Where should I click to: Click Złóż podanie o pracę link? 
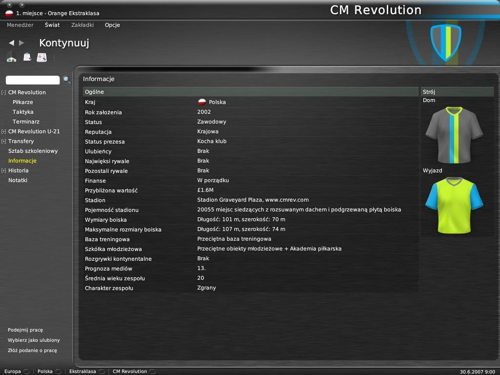[x=32, y=351]
